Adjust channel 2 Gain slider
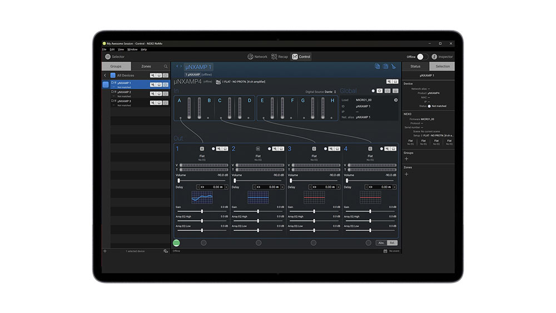The height and width of the screenshot is (313, 556). click(x=258, y=211)
